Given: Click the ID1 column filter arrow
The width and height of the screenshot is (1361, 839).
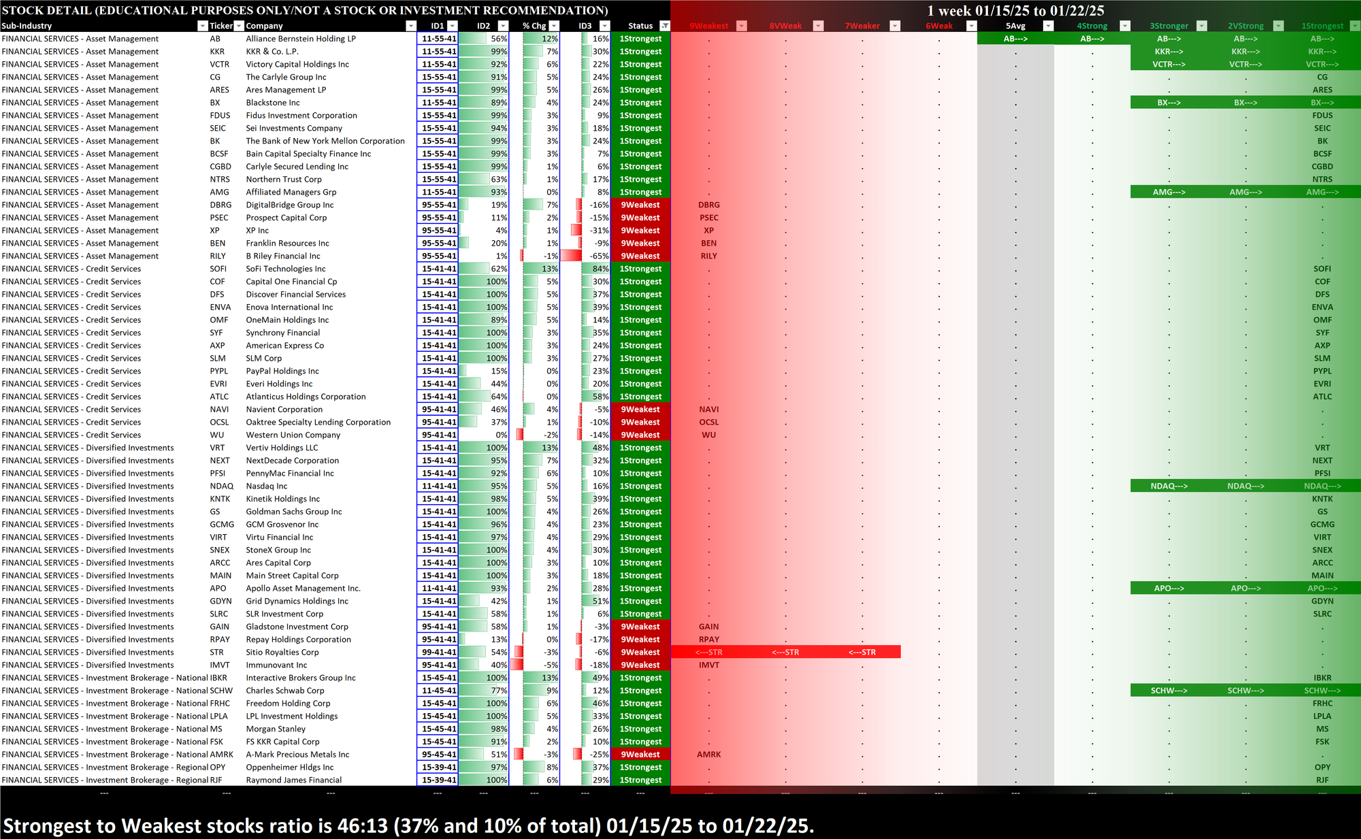Looking at the screenshot, I should tap(452, 26).
